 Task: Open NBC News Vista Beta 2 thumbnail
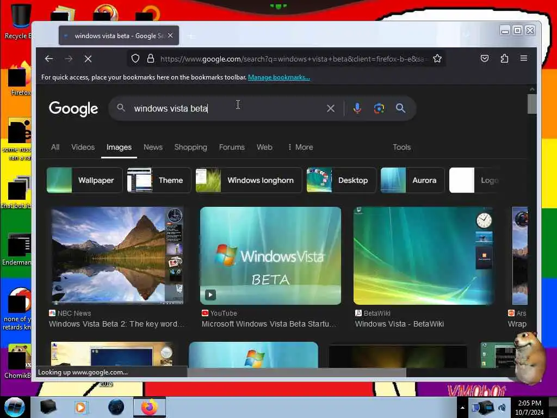coord(117,256)
